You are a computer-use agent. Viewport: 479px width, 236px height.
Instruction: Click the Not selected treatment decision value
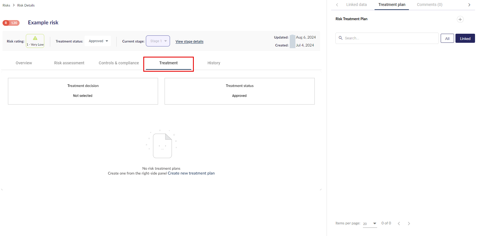click(83, 96)
